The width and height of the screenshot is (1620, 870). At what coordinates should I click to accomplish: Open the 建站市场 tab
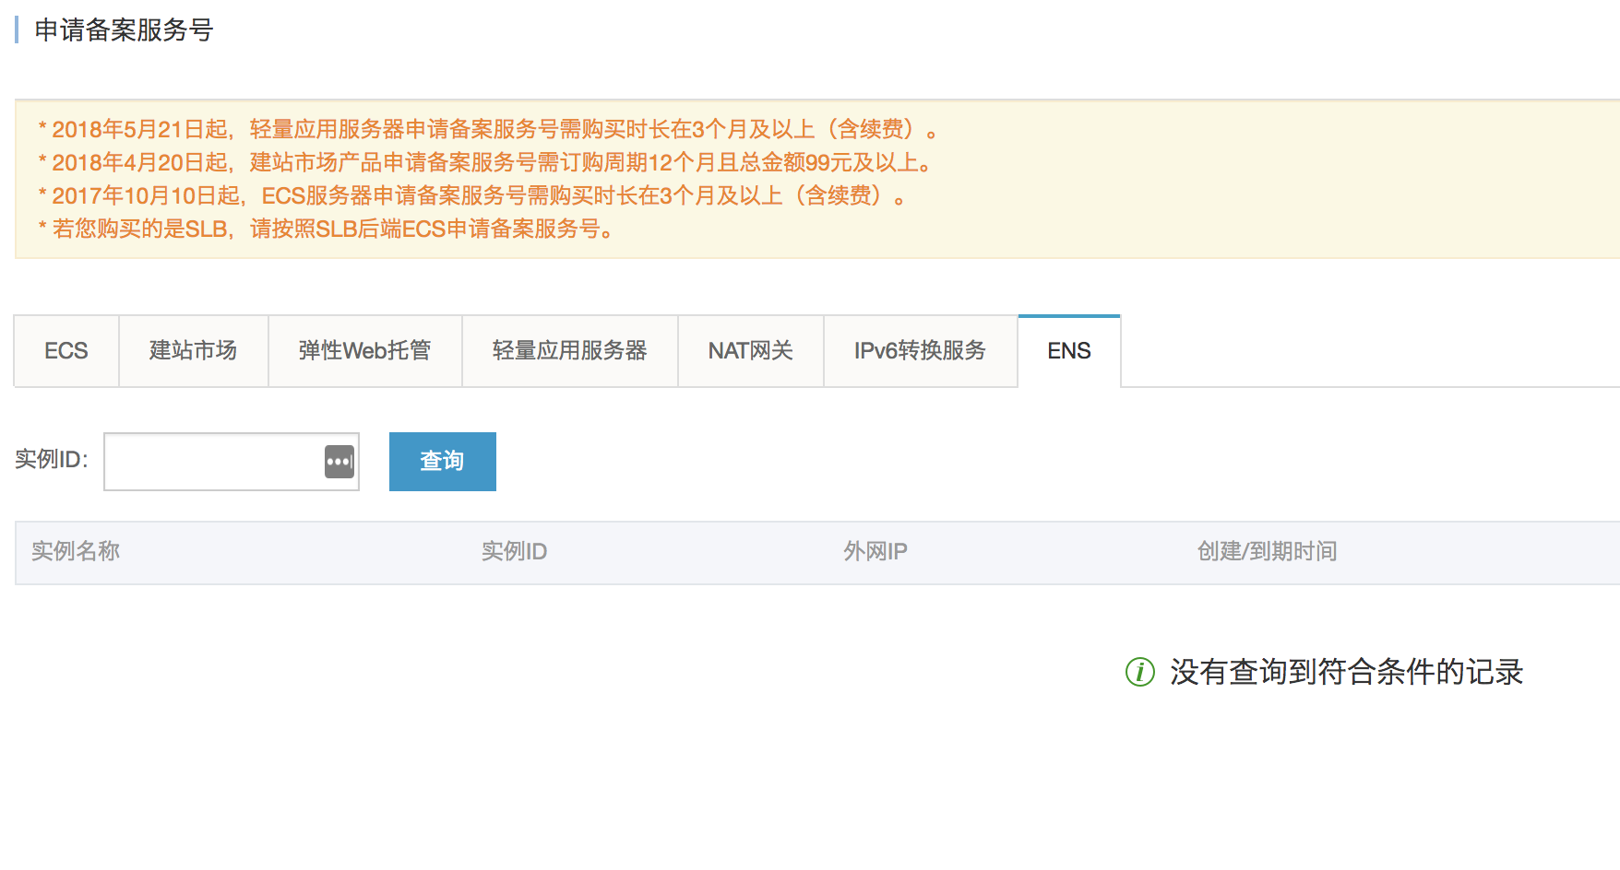[193, 351]
